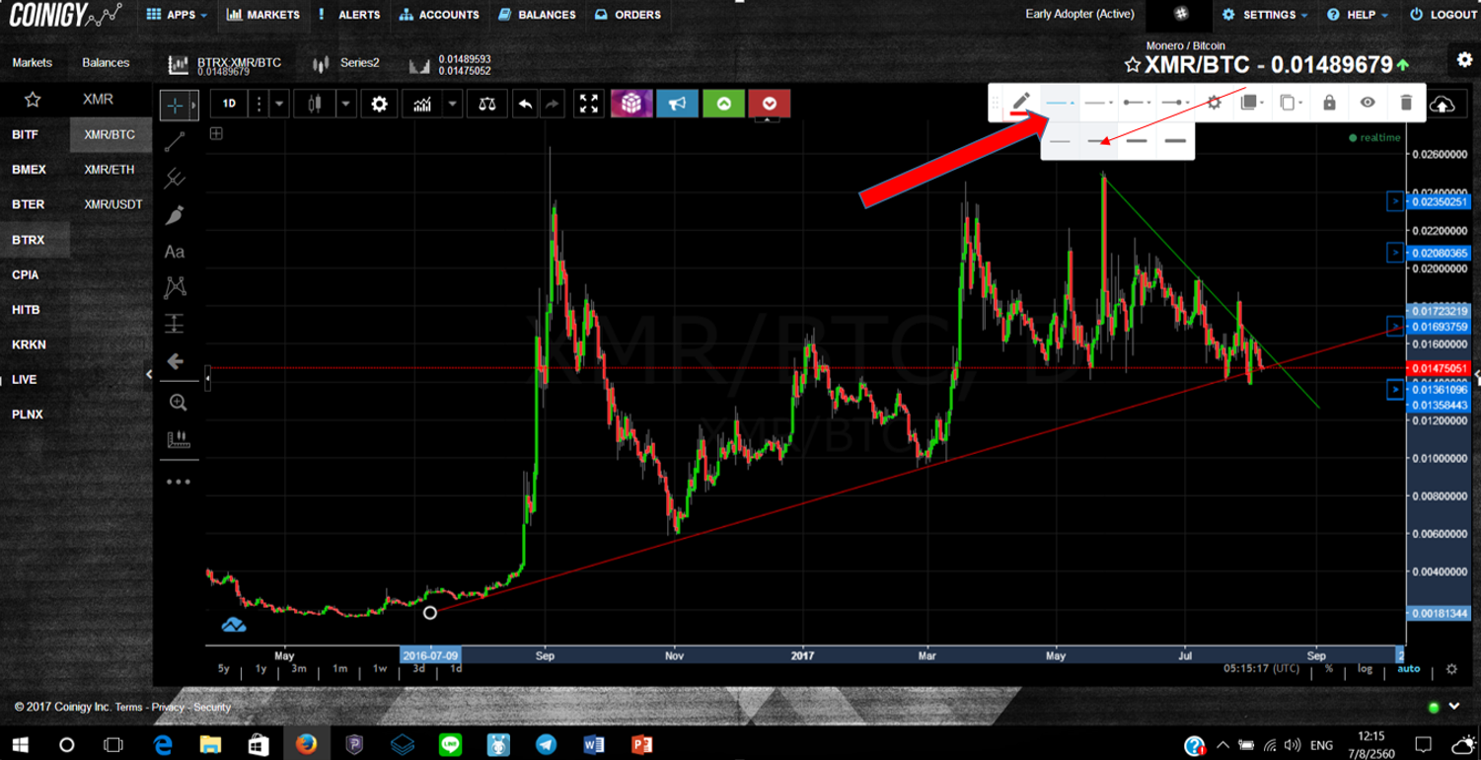Open the clone/copy drawing dropdown
Viewport: 1481px width, 760px height.
[x=1292, y=102]
